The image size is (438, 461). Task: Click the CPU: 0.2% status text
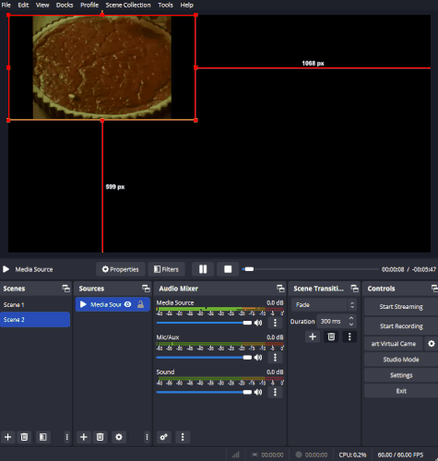coord(352,455)
